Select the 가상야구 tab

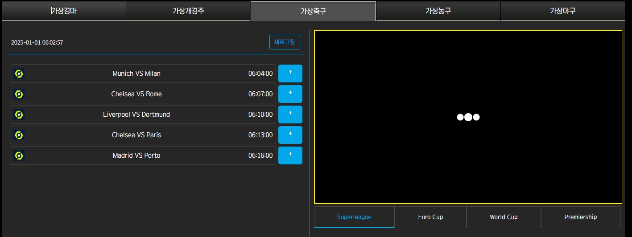click(562, 11)
